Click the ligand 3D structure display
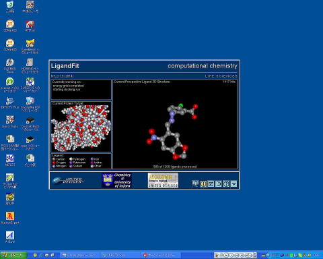Viewport: 323px width, 259px height. pyautogui.click(x=175, y=124)
